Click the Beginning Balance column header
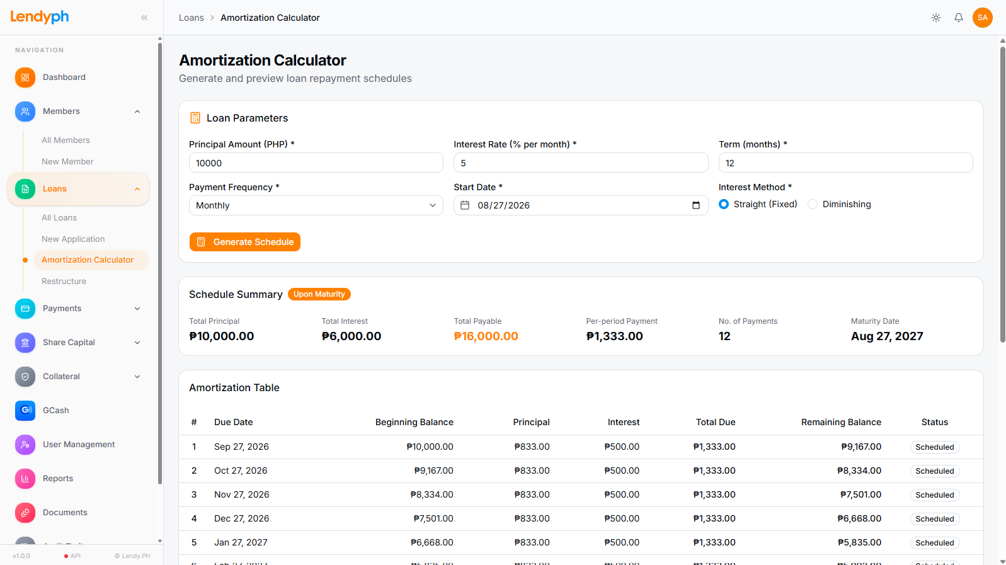Viewport: 1006px width, 565px height. coord(414,422)
